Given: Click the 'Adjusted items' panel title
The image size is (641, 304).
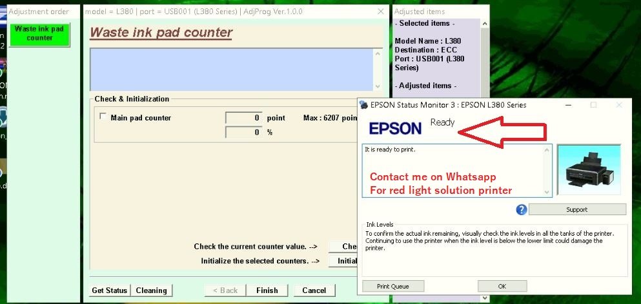Looking at the screenshot, I should (420, 12).
